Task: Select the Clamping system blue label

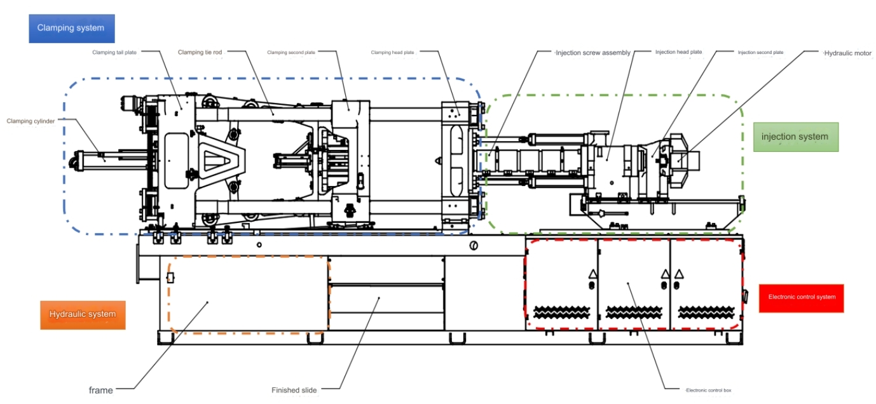Action: point(71,27)
